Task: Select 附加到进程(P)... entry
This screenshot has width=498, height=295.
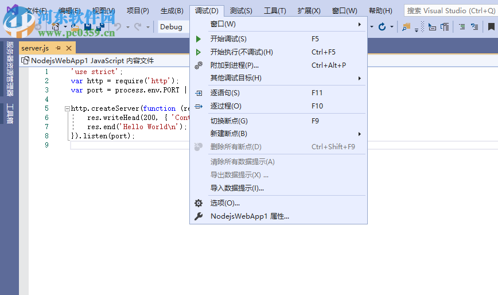Action: coord(278,65)
